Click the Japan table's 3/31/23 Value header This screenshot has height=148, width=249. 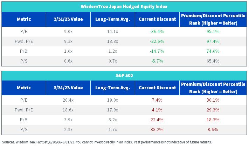tap(68, 19)
